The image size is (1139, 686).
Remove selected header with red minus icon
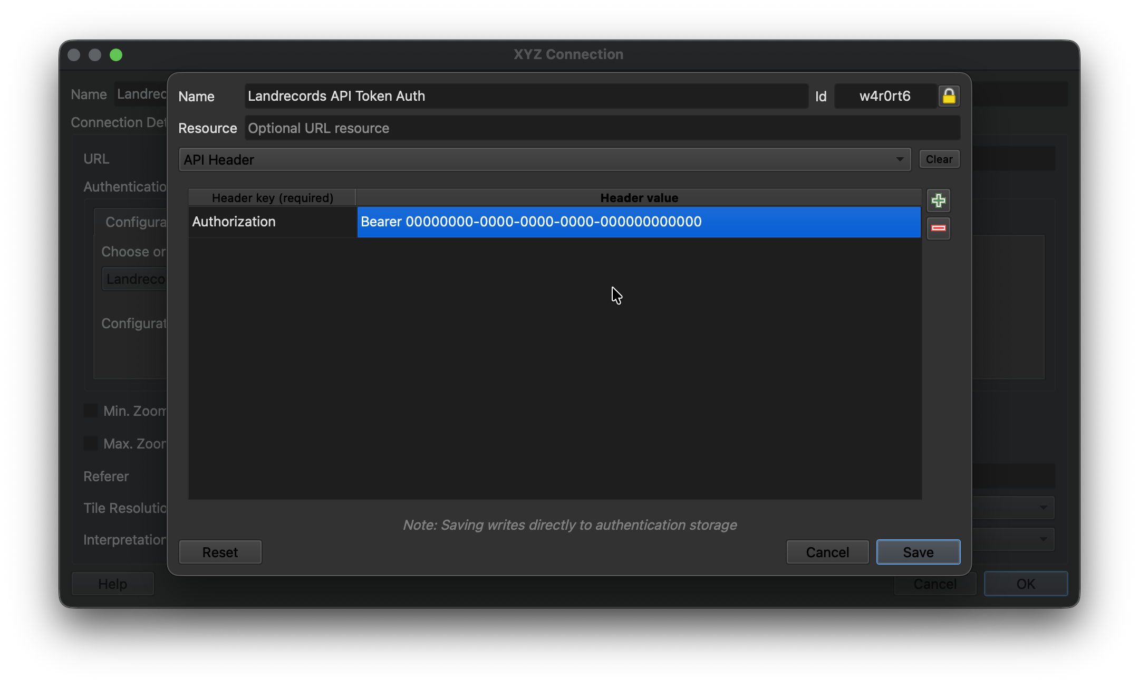pos(938,228)
